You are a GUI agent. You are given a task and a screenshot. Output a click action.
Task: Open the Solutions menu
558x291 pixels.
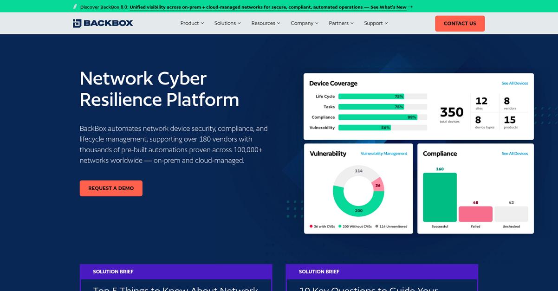(227, 23)
